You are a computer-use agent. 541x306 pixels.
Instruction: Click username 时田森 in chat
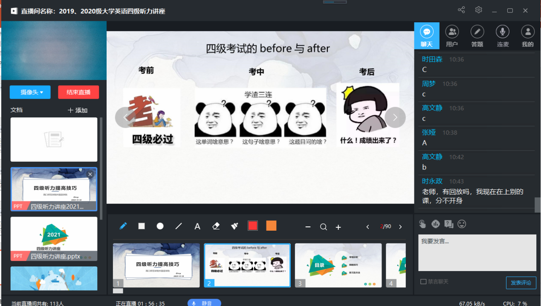point(432,60)
